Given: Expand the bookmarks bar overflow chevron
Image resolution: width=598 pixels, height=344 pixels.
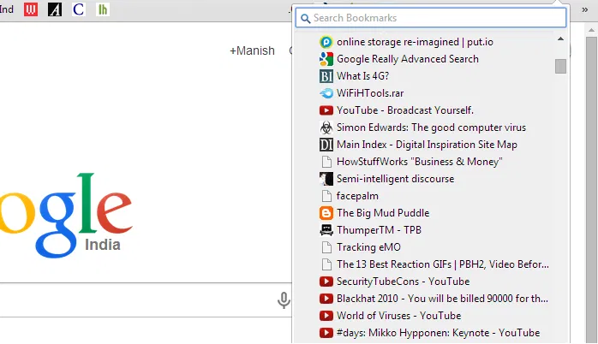Looking at the screenshot, I should coord(584,9).
